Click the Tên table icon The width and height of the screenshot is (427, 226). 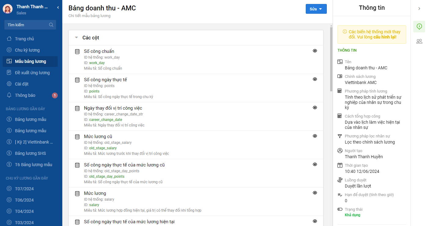pos(340,62)
